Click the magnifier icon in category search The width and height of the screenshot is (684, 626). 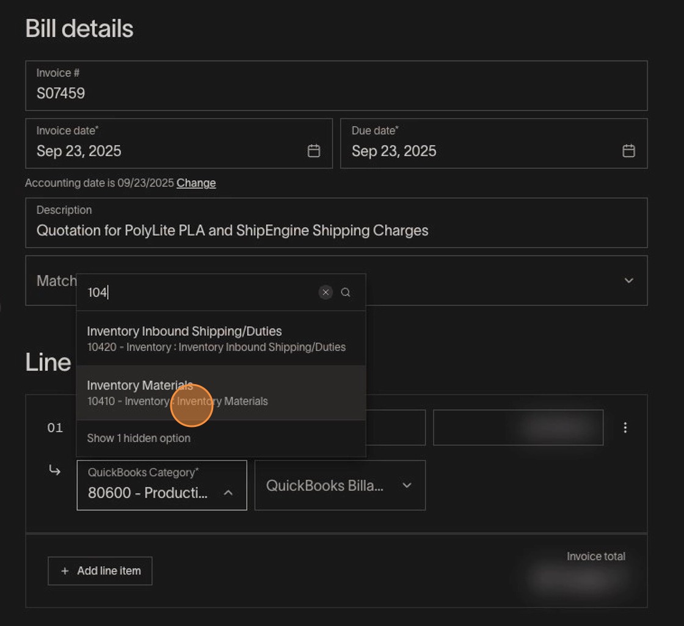[346, 293]
